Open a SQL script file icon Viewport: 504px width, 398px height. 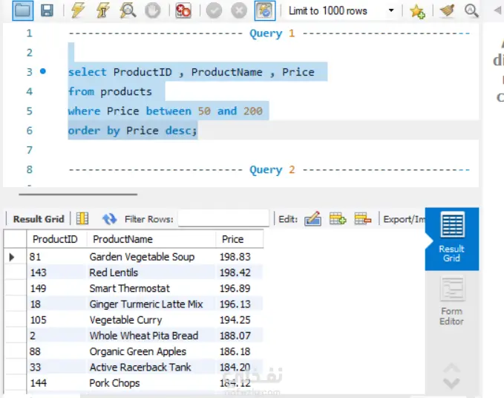click(22, 10)
